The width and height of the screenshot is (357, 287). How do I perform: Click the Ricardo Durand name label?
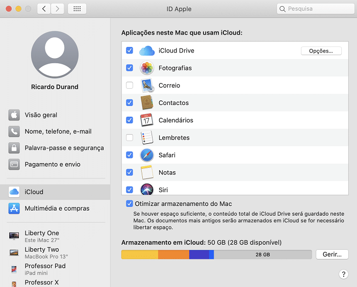55,87
